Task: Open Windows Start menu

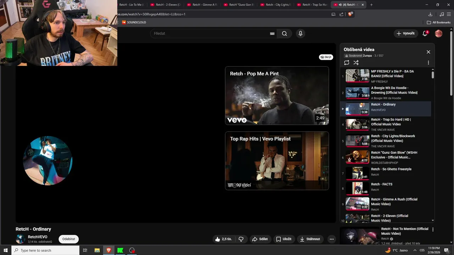Action: [x=6, y=250]
